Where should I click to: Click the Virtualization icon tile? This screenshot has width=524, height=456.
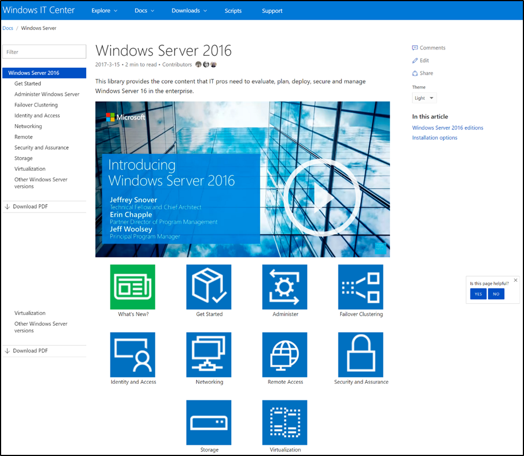click(284, 423)
